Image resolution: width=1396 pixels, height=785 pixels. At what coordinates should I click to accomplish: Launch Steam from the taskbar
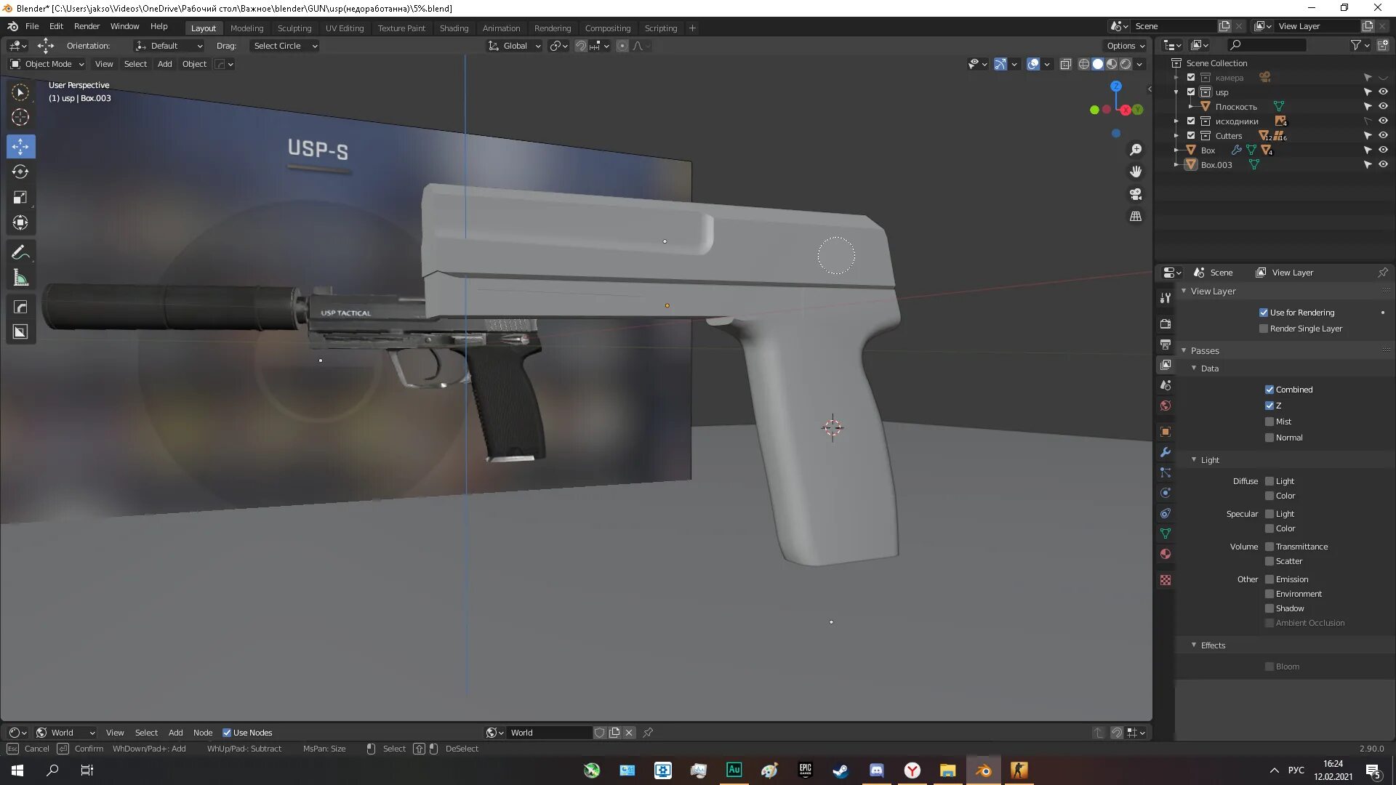point(841,770)
